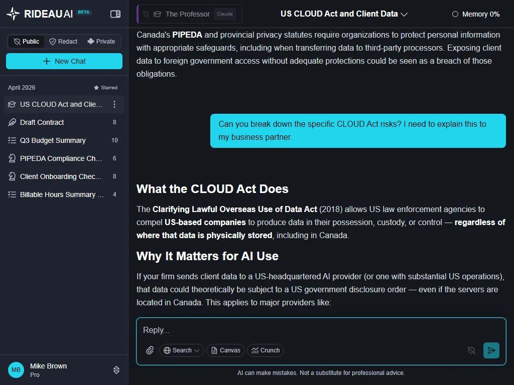This screenshot has height=385, width=514.
Task: Click the Draft Contract message count 8
Action: tap(114, 122)
